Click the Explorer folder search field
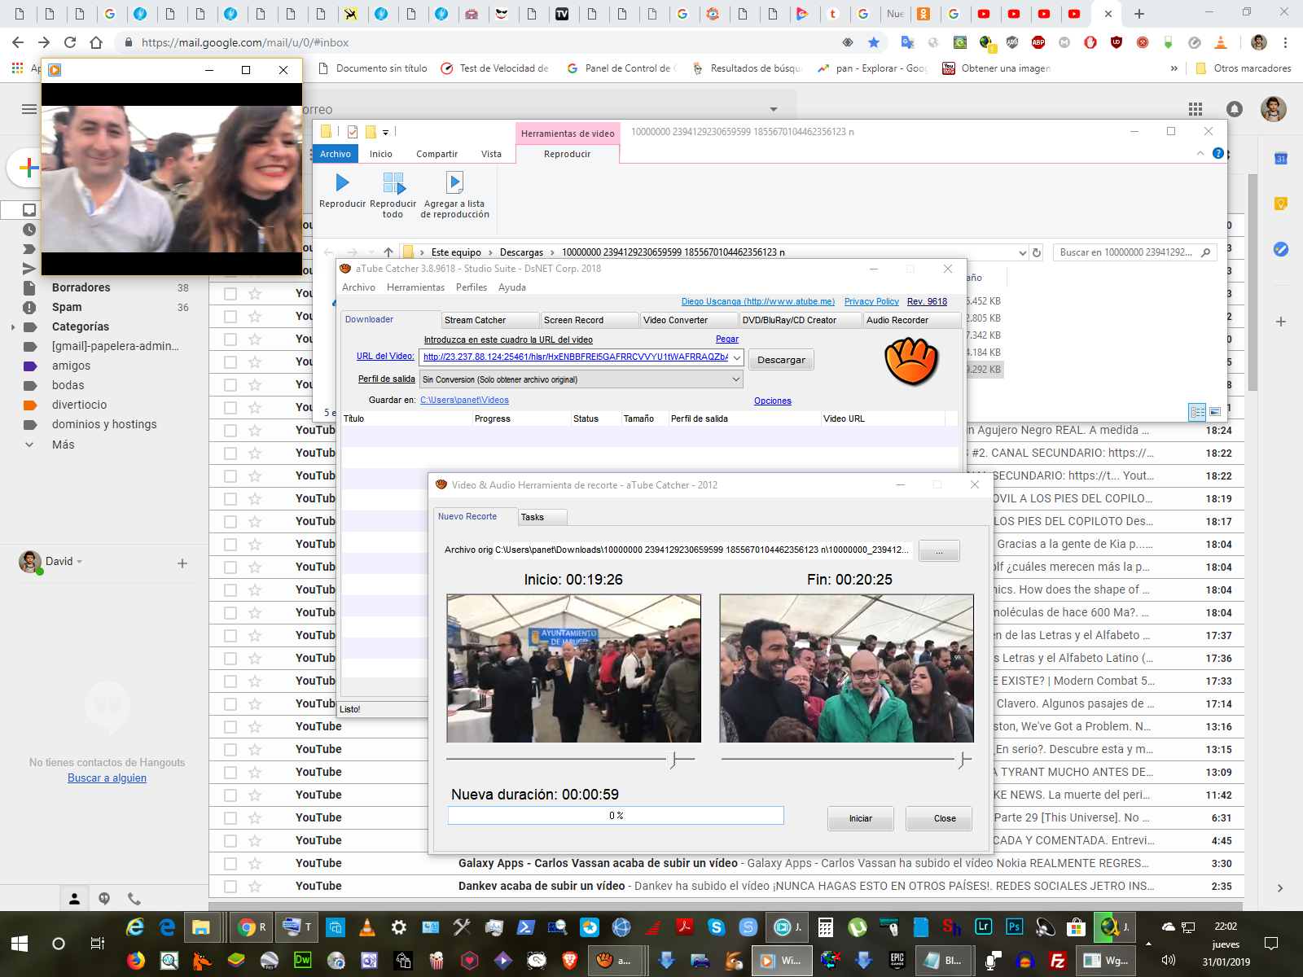This screenshot has width=1303, height=977. coord(1127,252)
